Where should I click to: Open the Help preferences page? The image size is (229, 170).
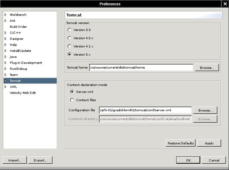point(13,45)
